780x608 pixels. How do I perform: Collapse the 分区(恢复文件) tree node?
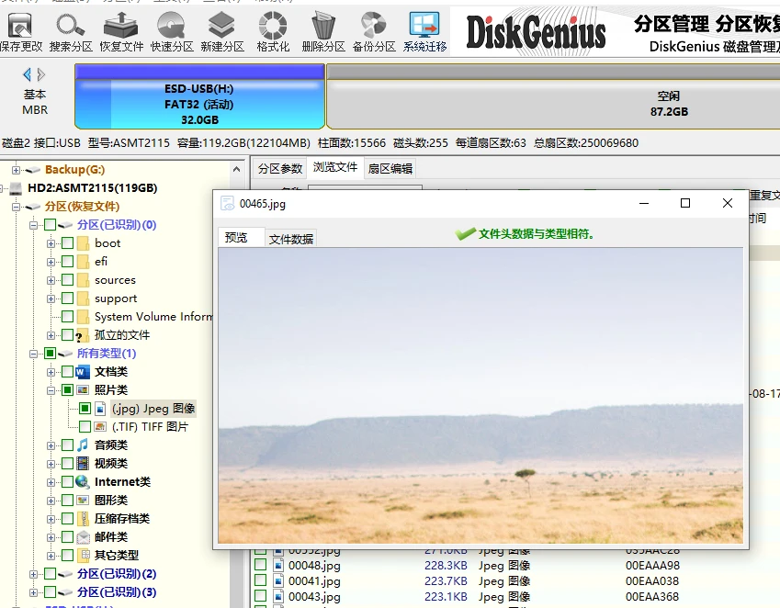16,207
